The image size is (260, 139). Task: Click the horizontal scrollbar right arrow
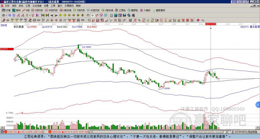pyautogui.click(x=227, y=132)
